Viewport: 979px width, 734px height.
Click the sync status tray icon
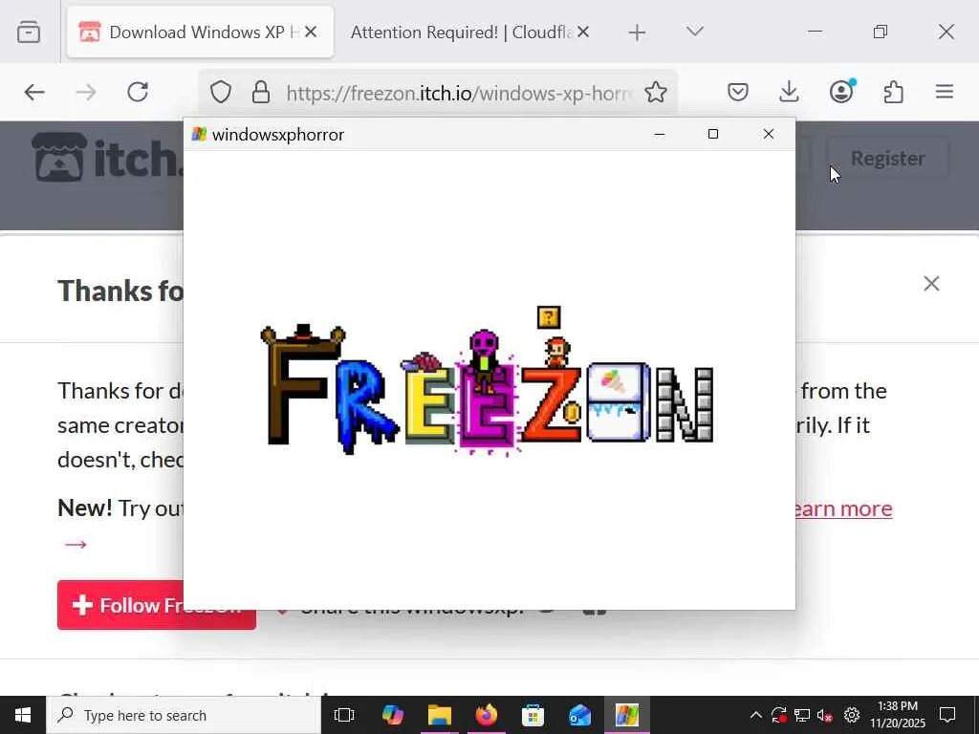(778, 715)
